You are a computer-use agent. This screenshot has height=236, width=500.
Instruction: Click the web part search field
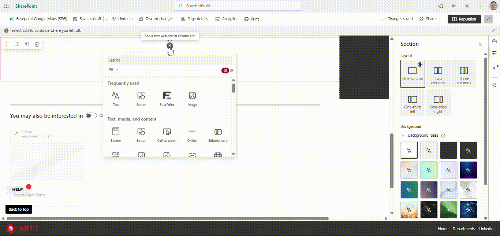(x=169, y=60)
